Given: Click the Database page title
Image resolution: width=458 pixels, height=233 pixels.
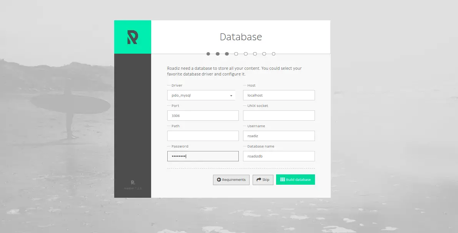Looking at the screenshot, I should 241,37.
